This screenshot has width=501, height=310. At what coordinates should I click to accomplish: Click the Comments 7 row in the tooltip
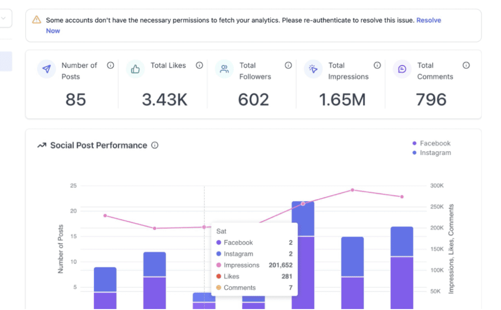pyautogui.click(x=254, y=288)
